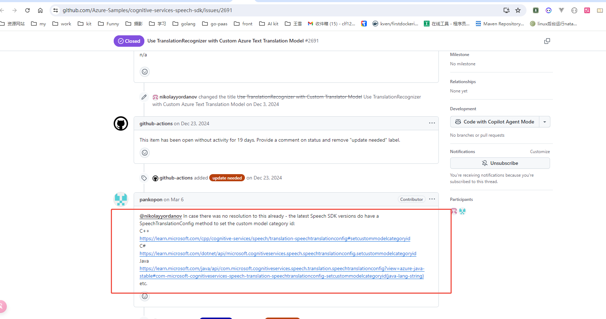Click the Development section heading
Image resolution: width=606 pixels, height=319 pixels.
tap(463, 109)
